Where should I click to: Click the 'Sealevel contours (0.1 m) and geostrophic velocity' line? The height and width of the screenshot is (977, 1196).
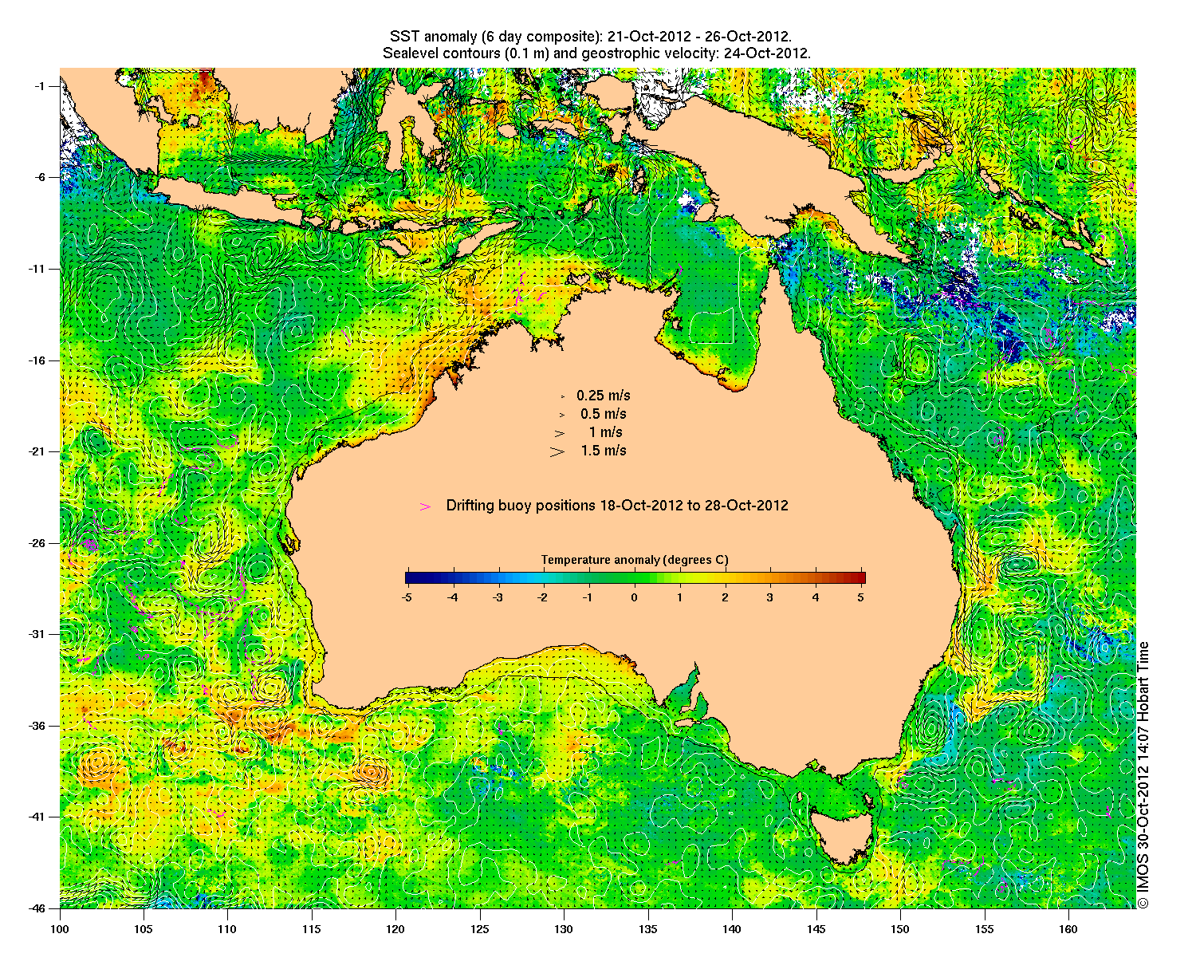596,54
